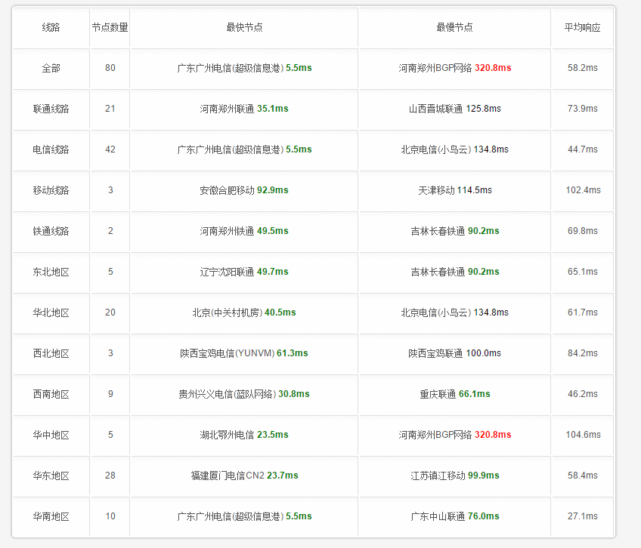Select the 电信线路 row label
The height and width of the screenshot is (548, 641).
coord(51,150)
